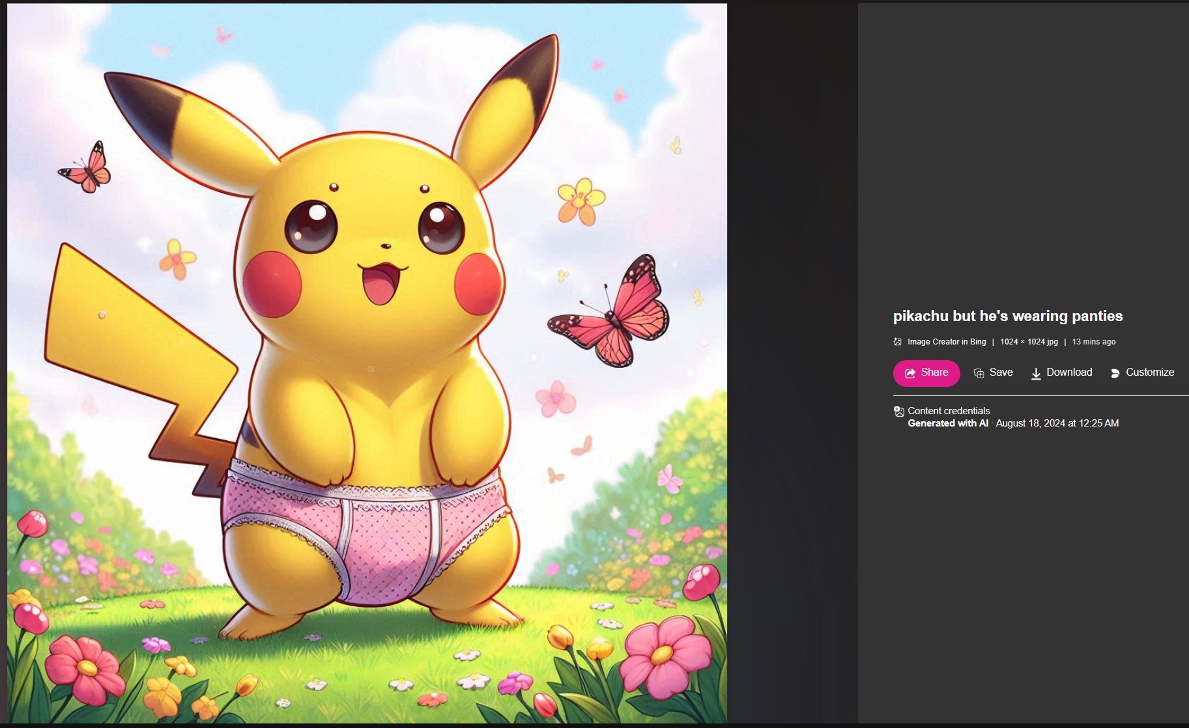Click the Generated with AI text
Screen dimensions: 1189x728
(x=948, y=423)
